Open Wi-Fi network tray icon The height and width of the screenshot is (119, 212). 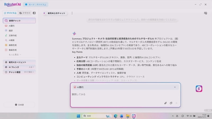(x=188, y=116)
